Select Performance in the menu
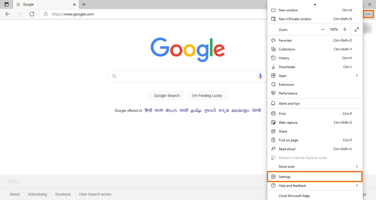The height and width of the screenshot is (200, 376). click(315, 93)
